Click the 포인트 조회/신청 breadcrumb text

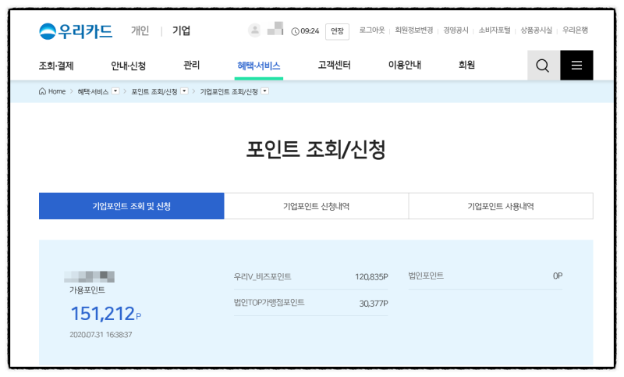pyautogui.click(x=154, y=91)
